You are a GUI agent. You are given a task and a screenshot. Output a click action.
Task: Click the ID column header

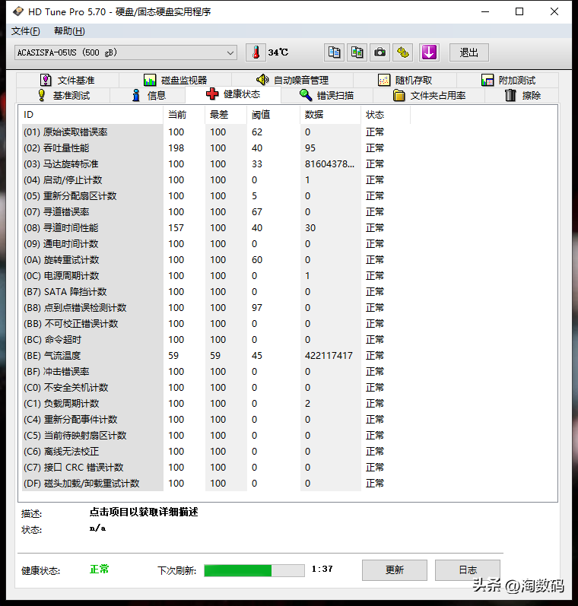click(91, 115)
